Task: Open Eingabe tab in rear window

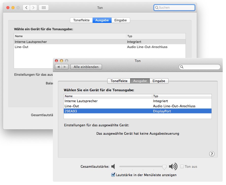Action: click(x=120, y=20)
